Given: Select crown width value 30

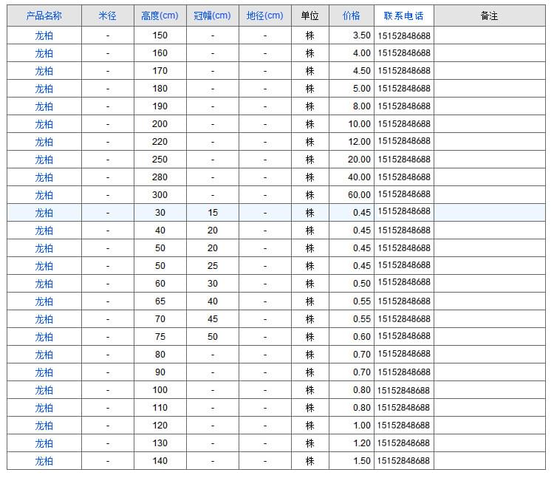Looking at the screenshot, I should tap(212, 284).
